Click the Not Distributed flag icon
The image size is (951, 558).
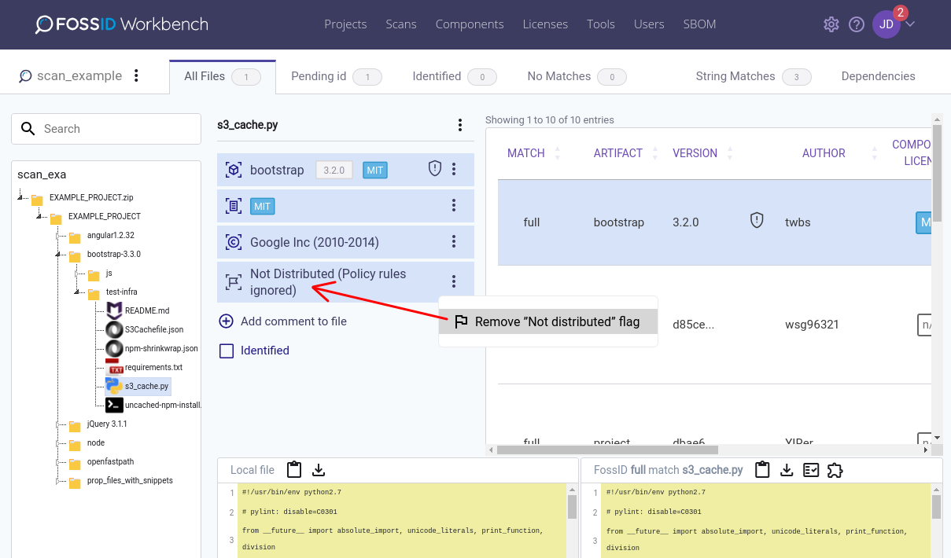tap(234, 281)
